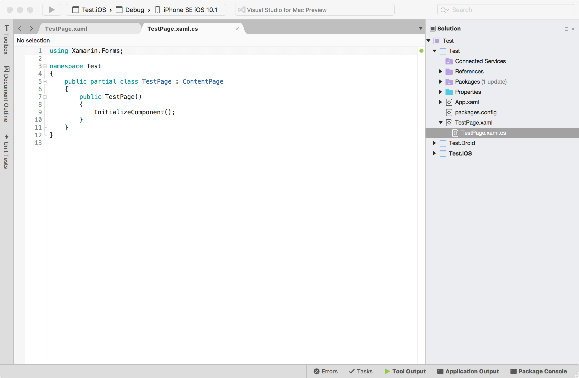Click the Search field
The height and width of the screenshot is (378, 579).
point(506,10)
